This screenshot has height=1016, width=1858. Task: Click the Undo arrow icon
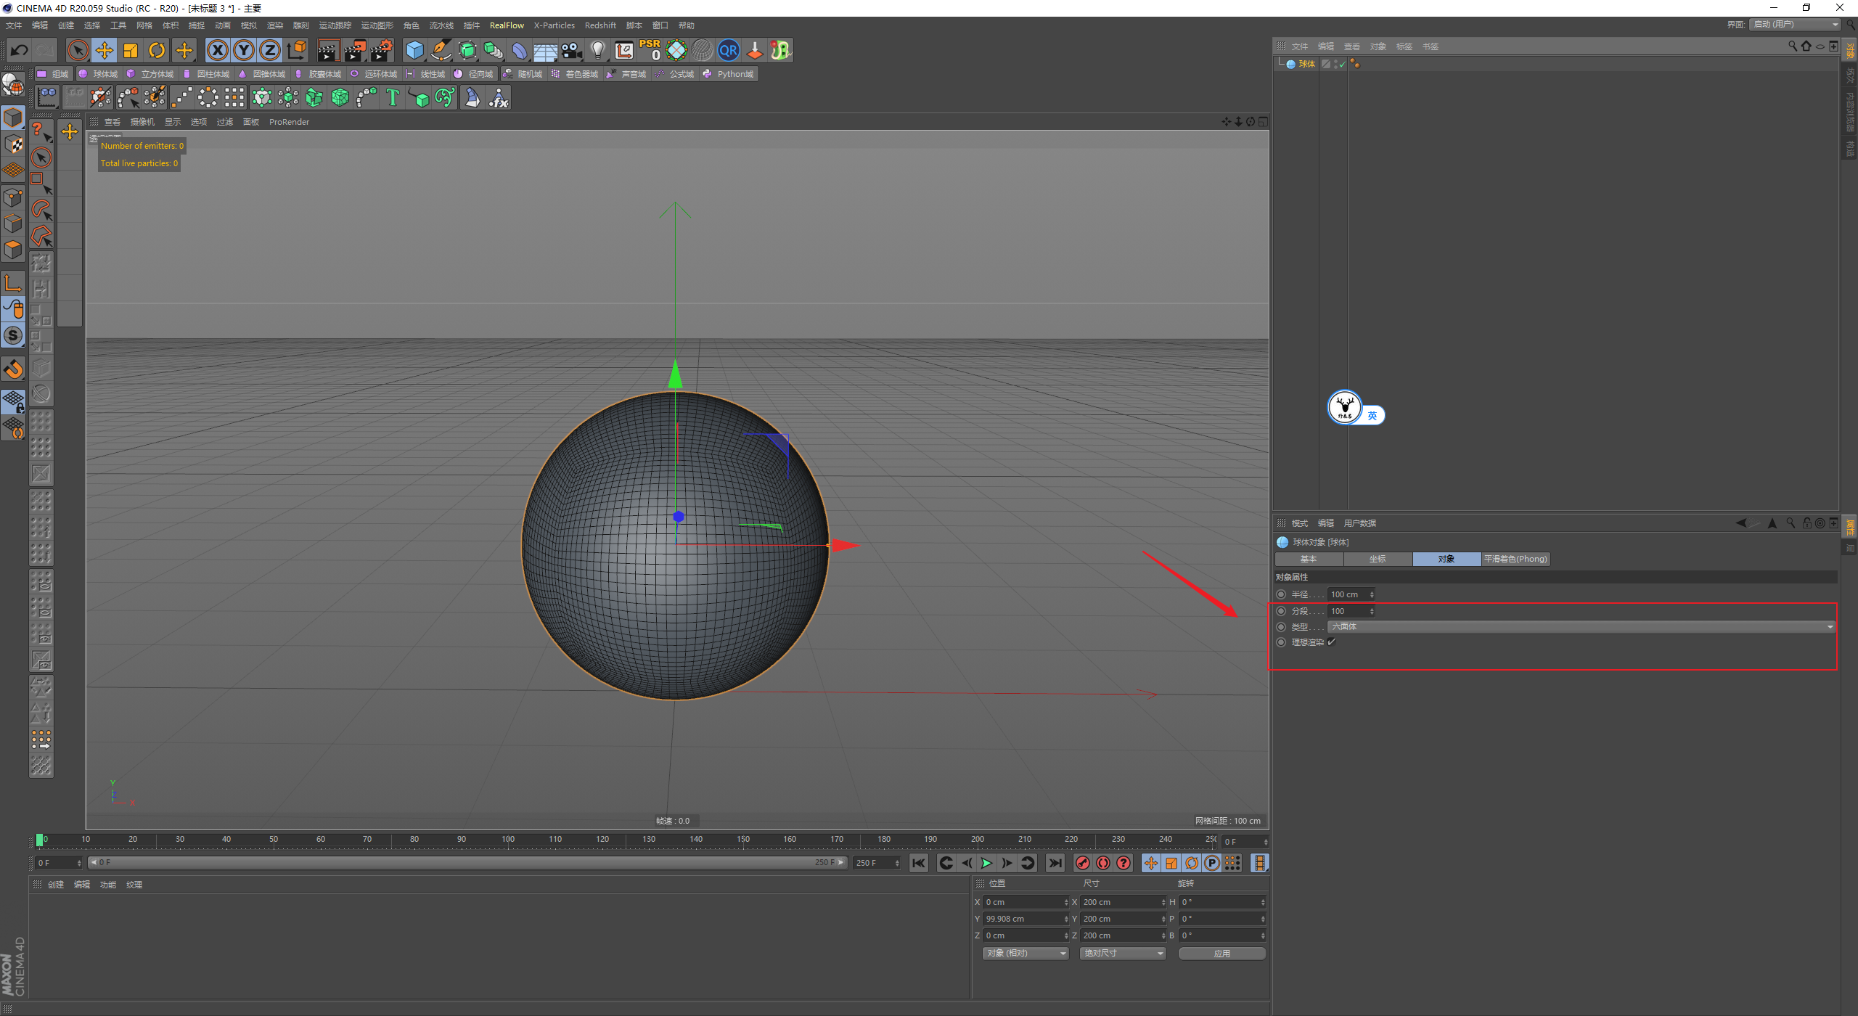pyautogui.click(x=20, y=50)
